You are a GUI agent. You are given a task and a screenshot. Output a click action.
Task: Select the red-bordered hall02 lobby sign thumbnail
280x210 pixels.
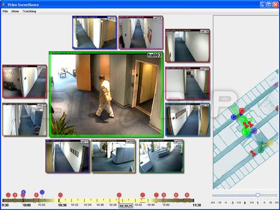25,81
